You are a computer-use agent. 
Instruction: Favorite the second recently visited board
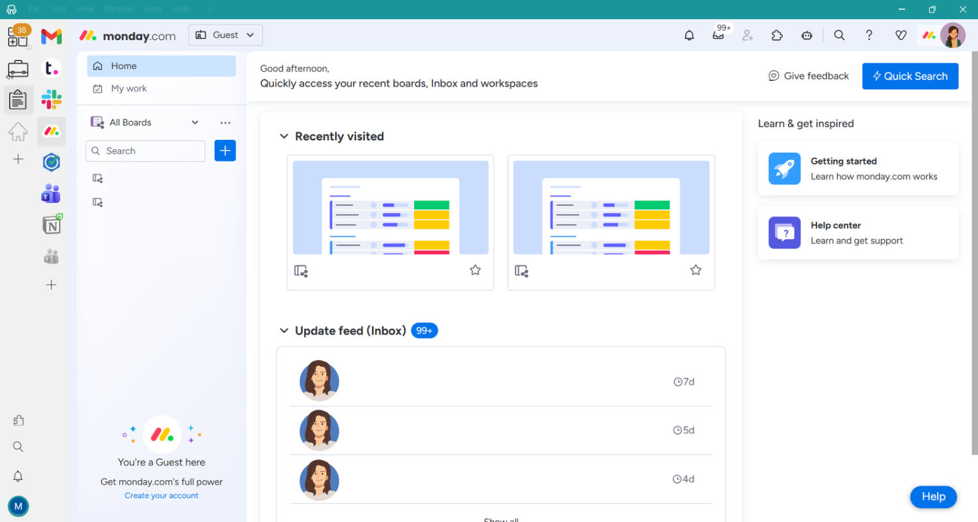tap(695, 270)
